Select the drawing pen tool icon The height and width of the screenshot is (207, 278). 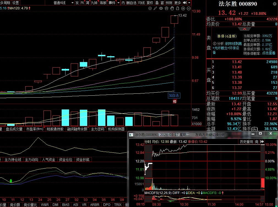[x=155, y=8]
